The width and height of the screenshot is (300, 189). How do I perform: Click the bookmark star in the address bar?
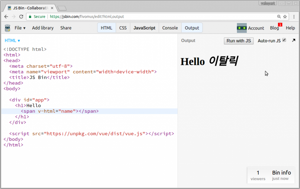[x=285, y=17]
